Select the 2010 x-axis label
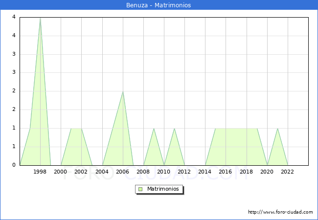This screenshot has width=318, height=220. point(164,172)
